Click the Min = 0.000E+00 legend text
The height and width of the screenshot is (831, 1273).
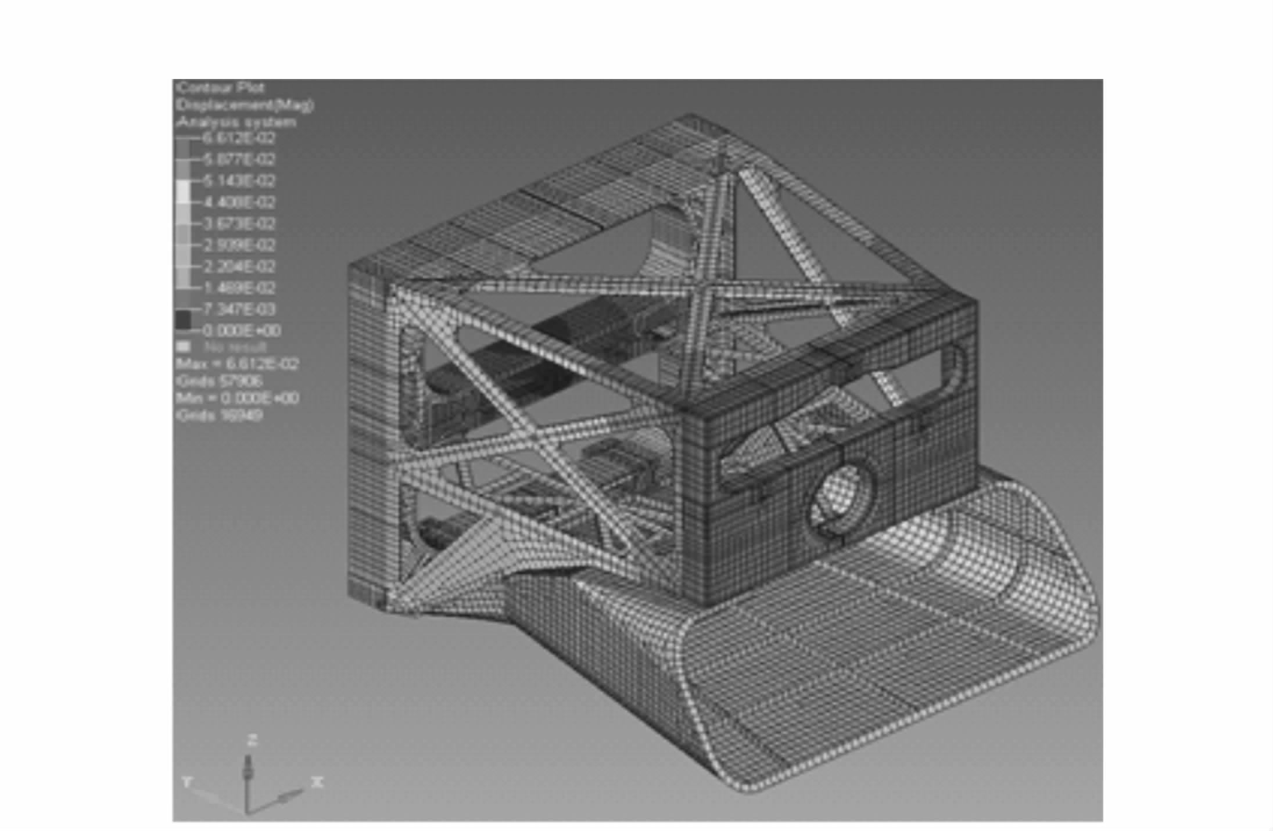pyautogui.click(x=238, y=398)
